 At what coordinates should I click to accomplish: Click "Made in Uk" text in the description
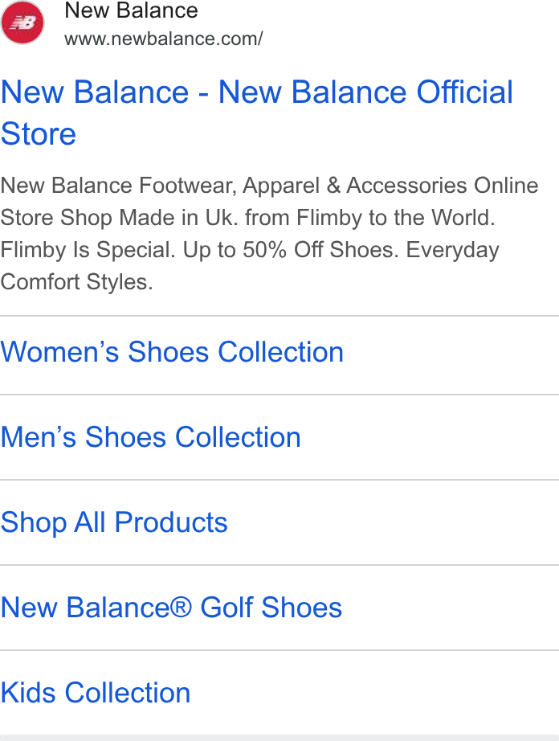[176, 218]
